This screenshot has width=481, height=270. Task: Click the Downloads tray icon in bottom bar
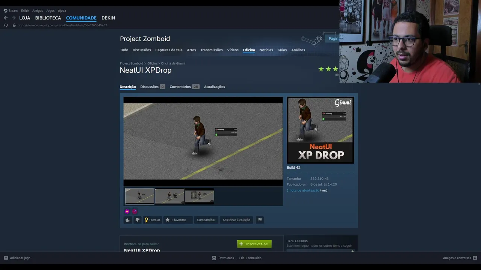coord(214,258)
